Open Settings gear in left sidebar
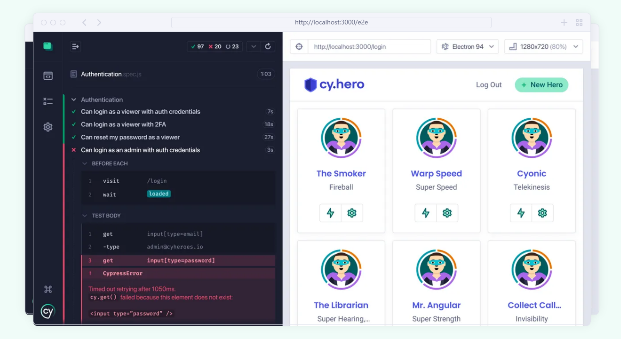621x339 pixels. pos(48,127)
